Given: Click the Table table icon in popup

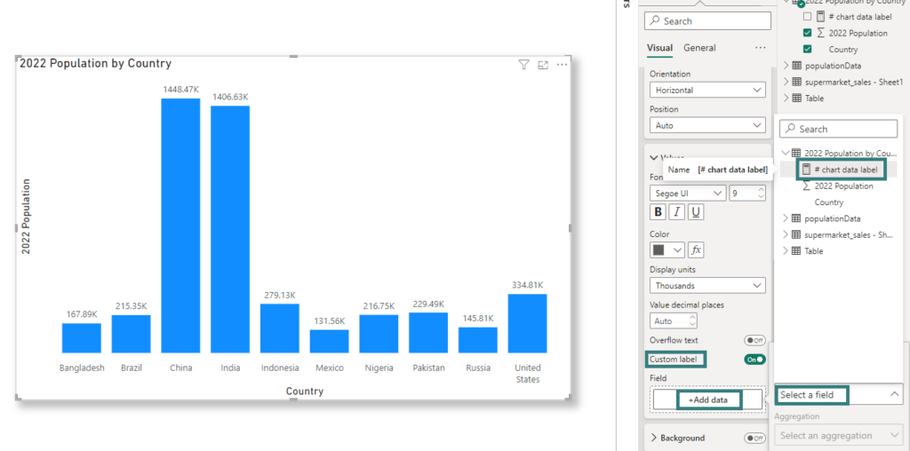Looking at the screenshot, I should [x=796, y=251].
